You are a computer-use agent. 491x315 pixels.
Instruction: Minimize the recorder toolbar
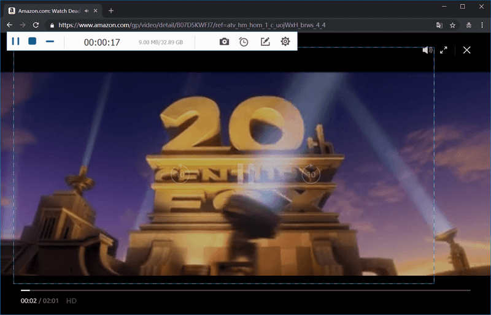(x=50, y=42)
